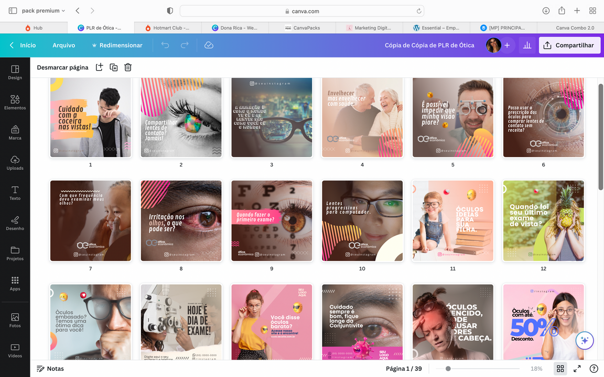
Task: Select page 12 pineapple thumbnail
Action: pyautogui.click(x=543, y=220)
